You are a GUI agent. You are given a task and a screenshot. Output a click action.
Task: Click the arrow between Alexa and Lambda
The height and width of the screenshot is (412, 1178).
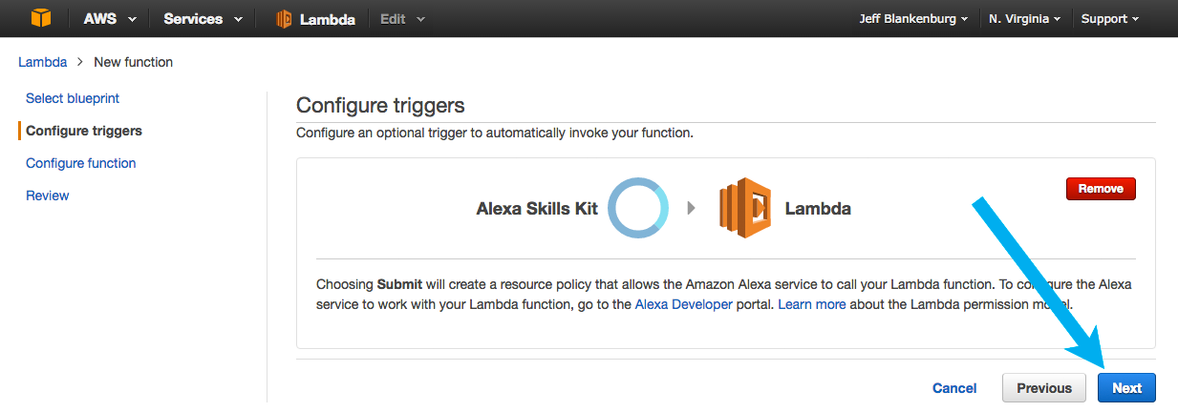pos(692,208)
